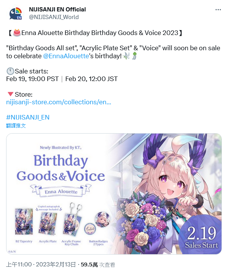Open the Birthday Goods & Voice image
The image size is (228, 274).
(114, 194)
